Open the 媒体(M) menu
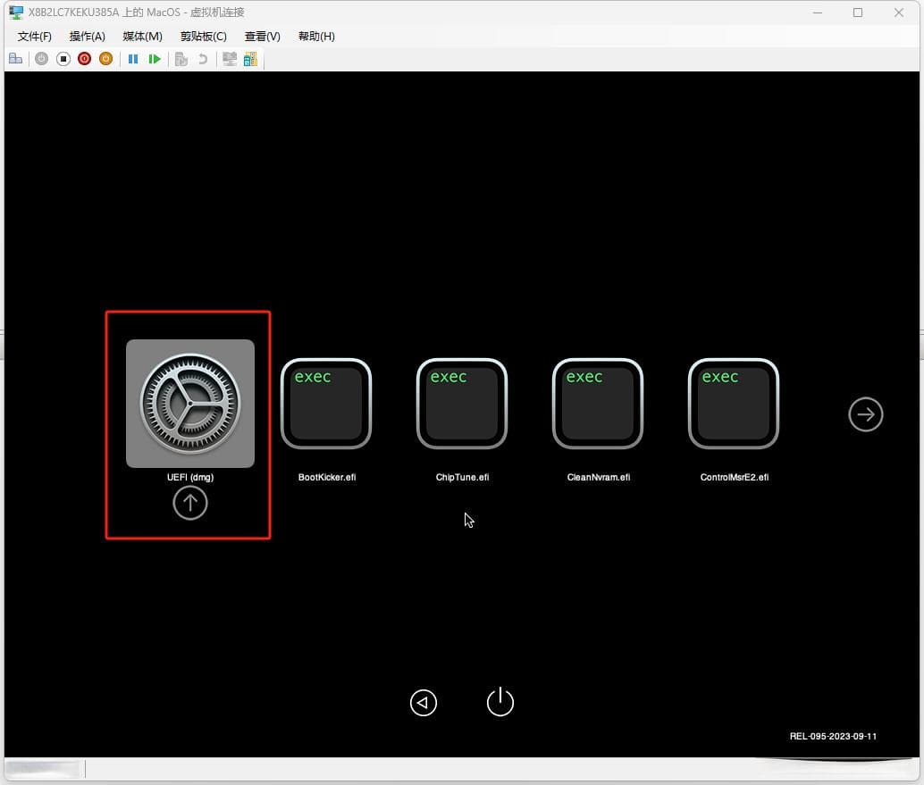 pyautogui.click(x=143, y=37)
